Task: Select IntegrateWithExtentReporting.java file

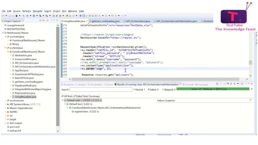Action: click(31, 89)
